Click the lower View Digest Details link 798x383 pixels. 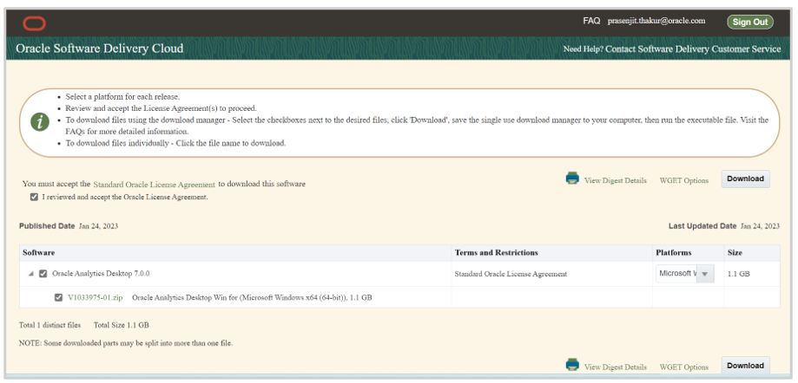pyautogui.click(x=616, y=367)
